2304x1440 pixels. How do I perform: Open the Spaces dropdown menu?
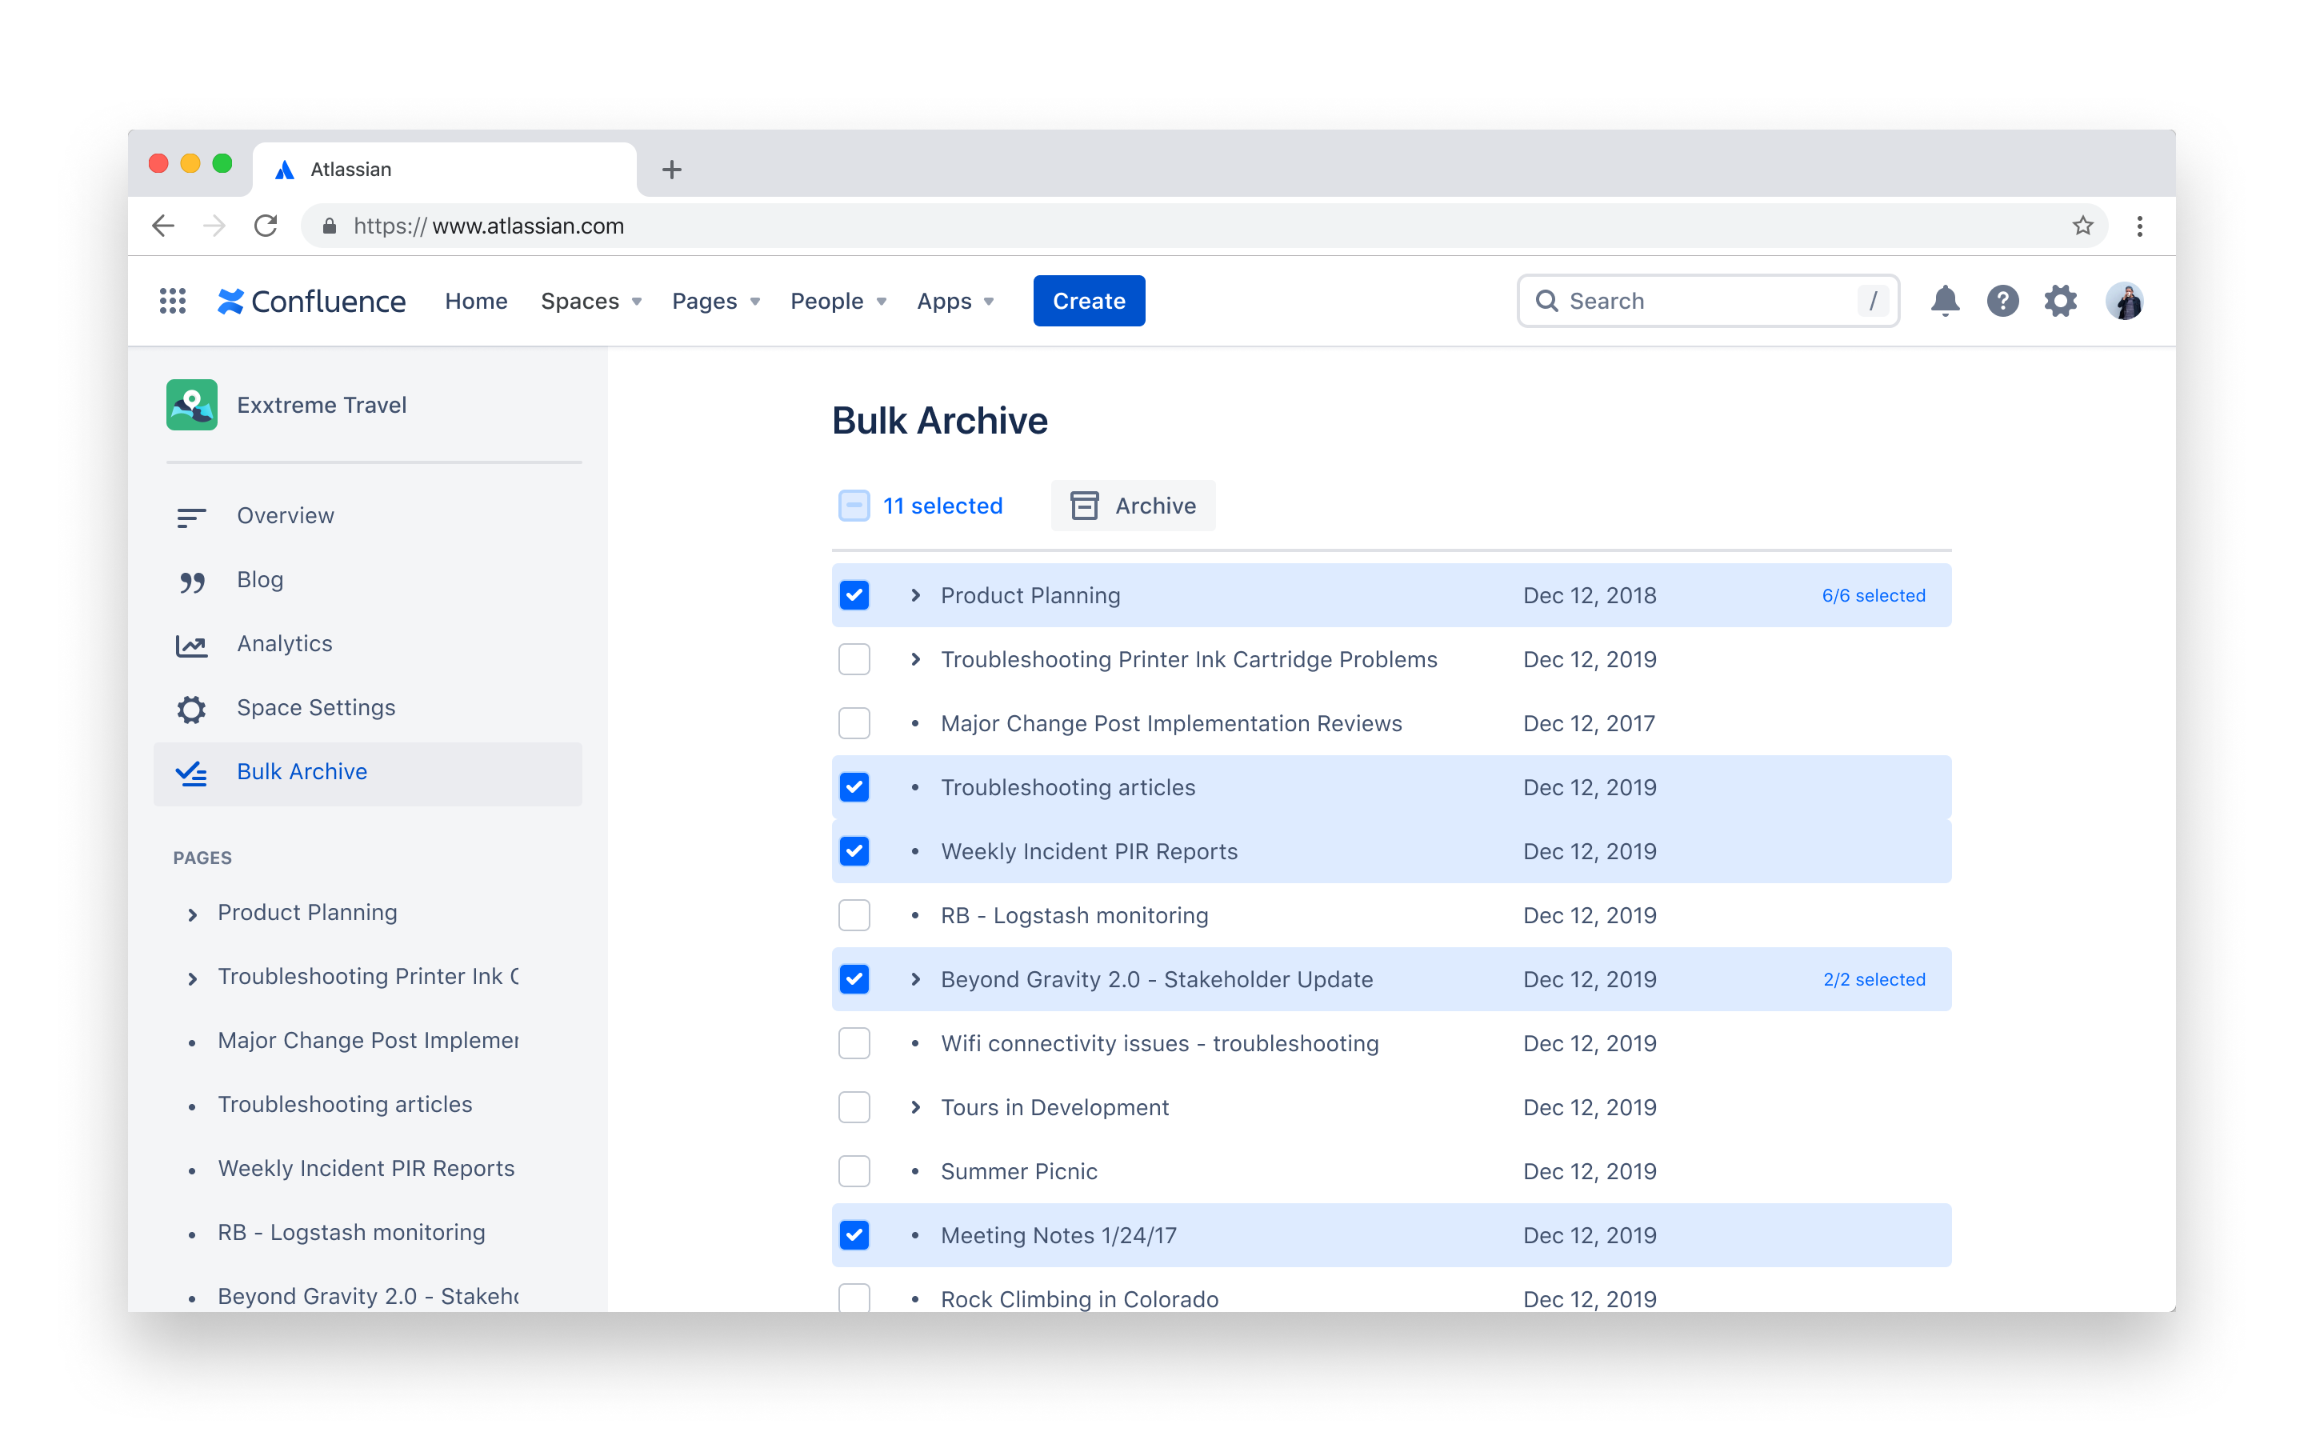pyautogui.click(x=592, y=300)
